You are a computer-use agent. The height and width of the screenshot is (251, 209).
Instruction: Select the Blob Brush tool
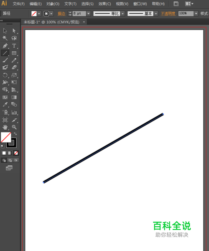[5, 67]
